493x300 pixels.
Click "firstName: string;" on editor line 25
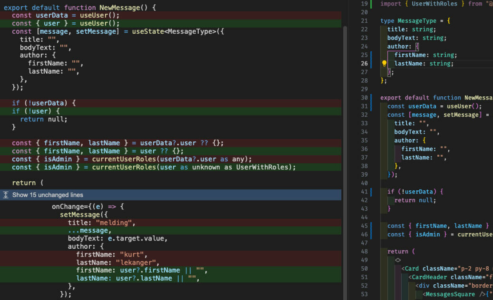coord(426,55)
